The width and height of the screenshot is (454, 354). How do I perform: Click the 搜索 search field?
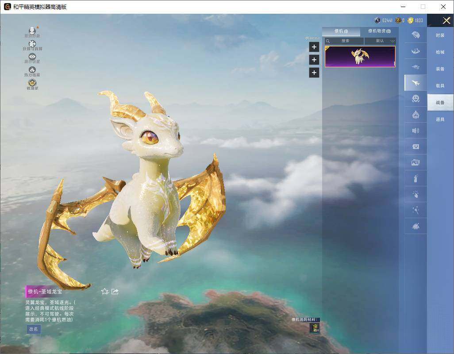[344, 41]
